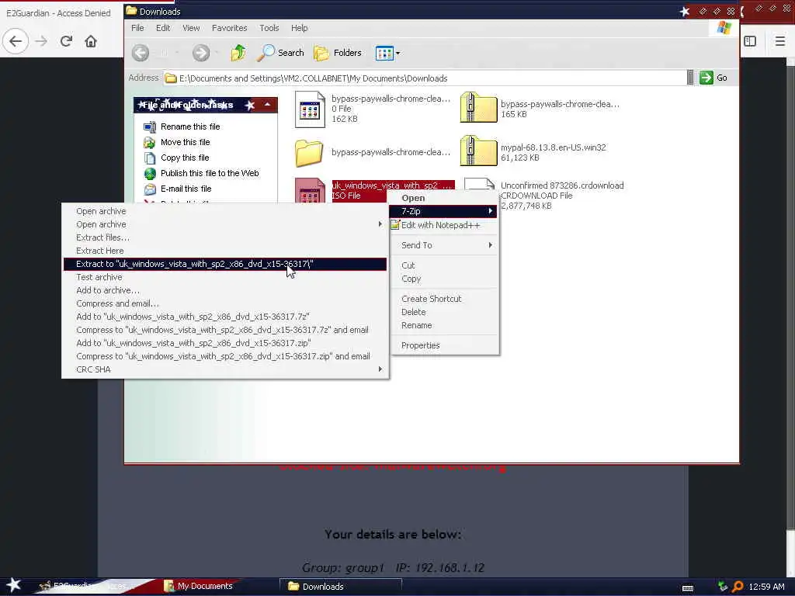Expand the 7-Zip submenu entry
Viewport: 795px width, 596px height.
443,211
